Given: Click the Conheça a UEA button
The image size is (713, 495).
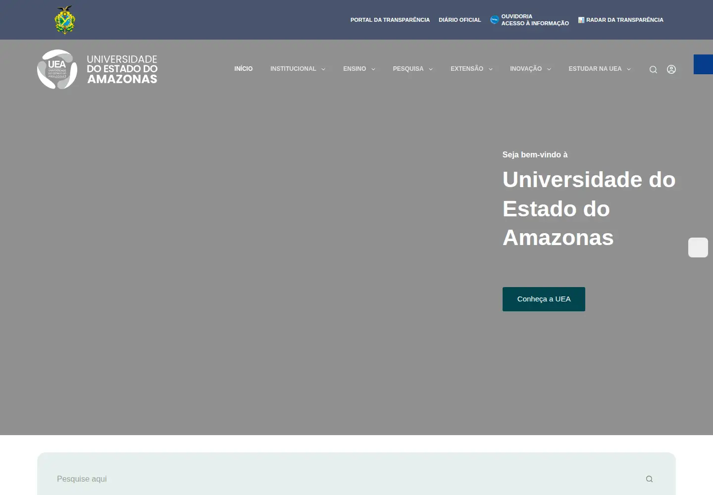Looking at the screenshot, I should [544, 299].
